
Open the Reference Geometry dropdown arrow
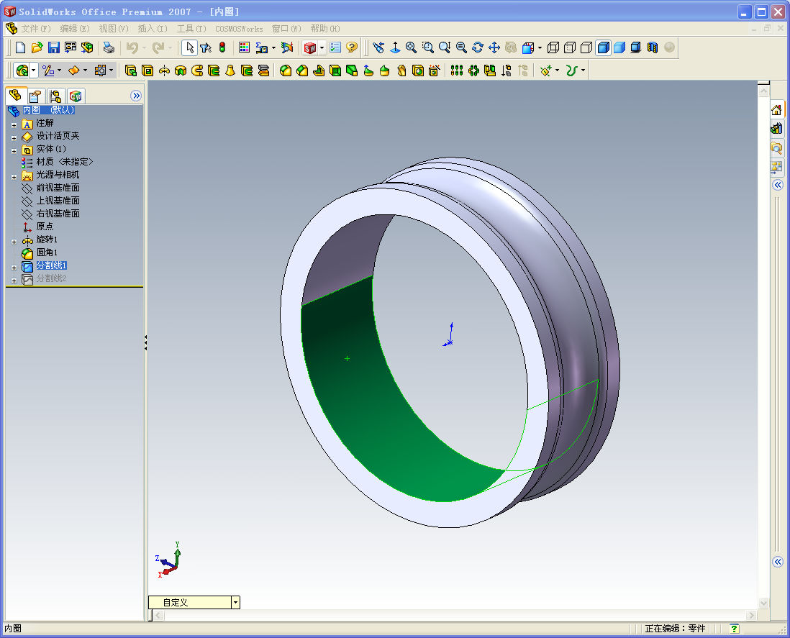(x=557, y=70)
